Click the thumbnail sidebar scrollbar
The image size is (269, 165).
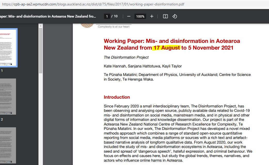[41, 51]
